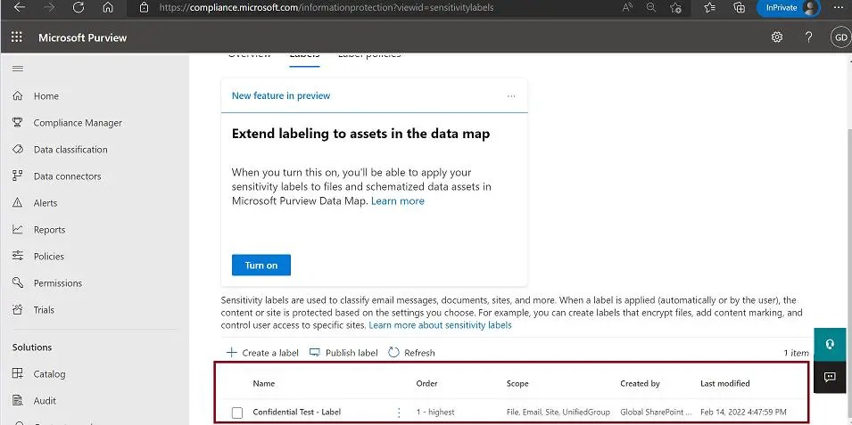Click the Scope column header
This screenshot has height=425, width=852.
point(517,383)
